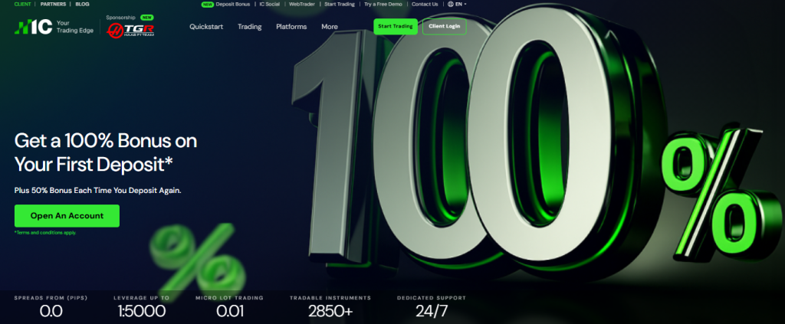The width and height of the screenshot is (785, 324).
Task: Click the Tradable Instruments 2850+ stat
Action: pyautogui.click(x=330, y=306)
